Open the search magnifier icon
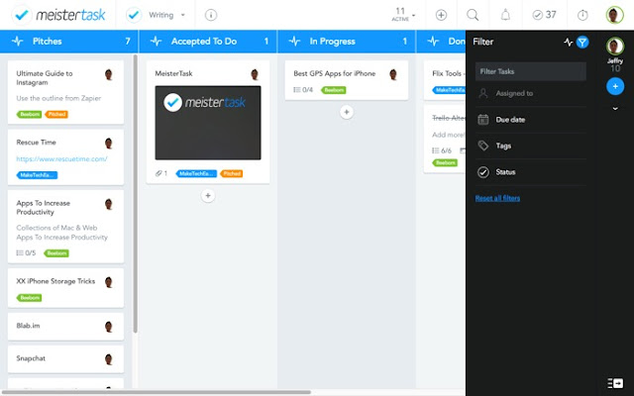634x396 pixels. (x=473, y=15)
